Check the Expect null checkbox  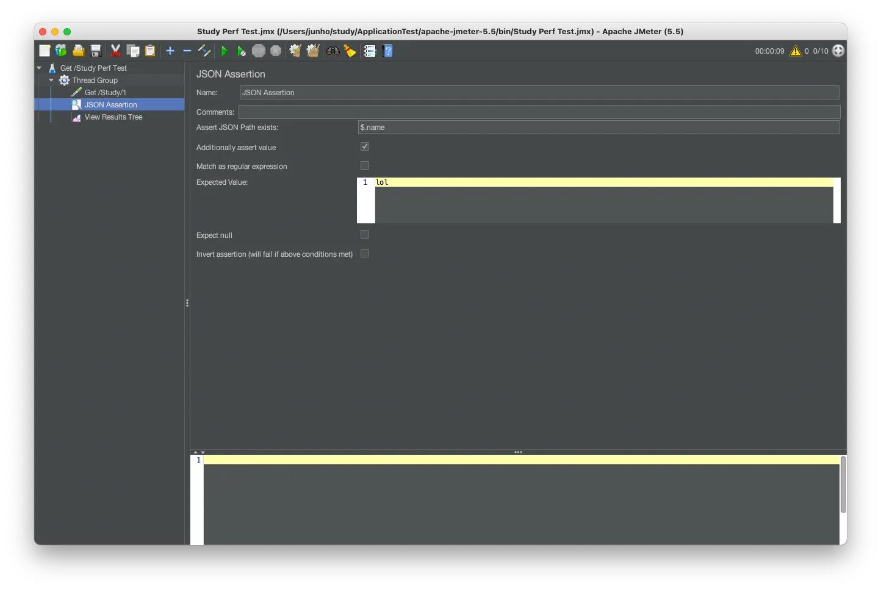point(365,235)
